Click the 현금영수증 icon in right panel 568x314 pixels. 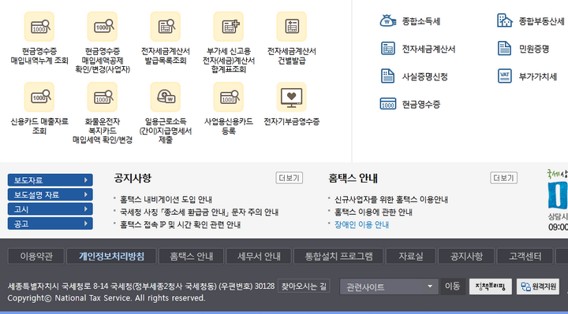coord(387,104)
